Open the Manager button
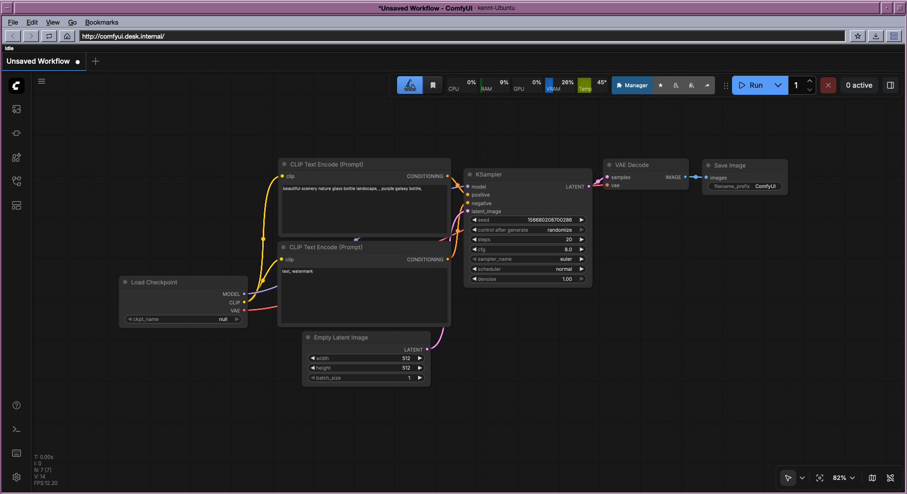 [632, 85]
